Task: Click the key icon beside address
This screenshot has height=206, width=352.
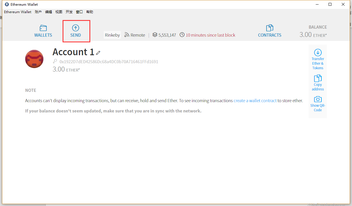Action: pos(55,62)
